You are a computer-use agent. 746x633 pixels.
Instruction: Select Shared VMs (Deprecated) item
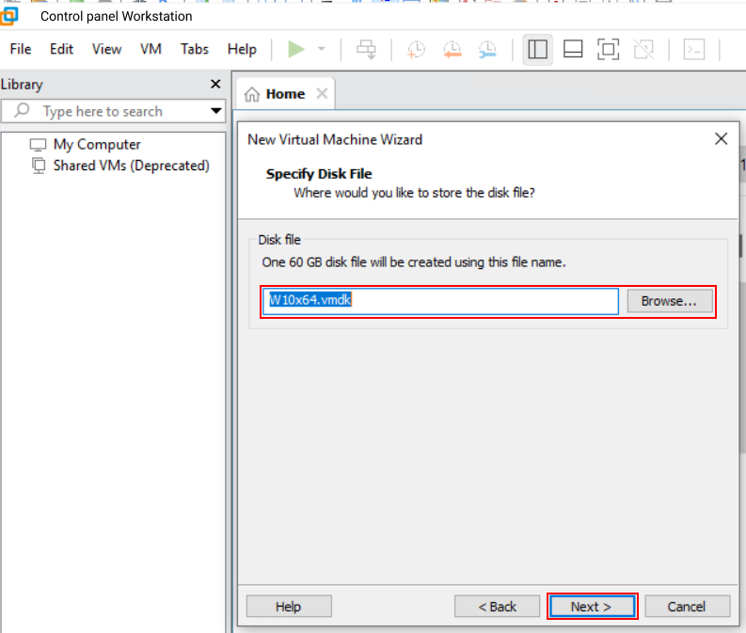pyautogui.click(x=131, y=166)
